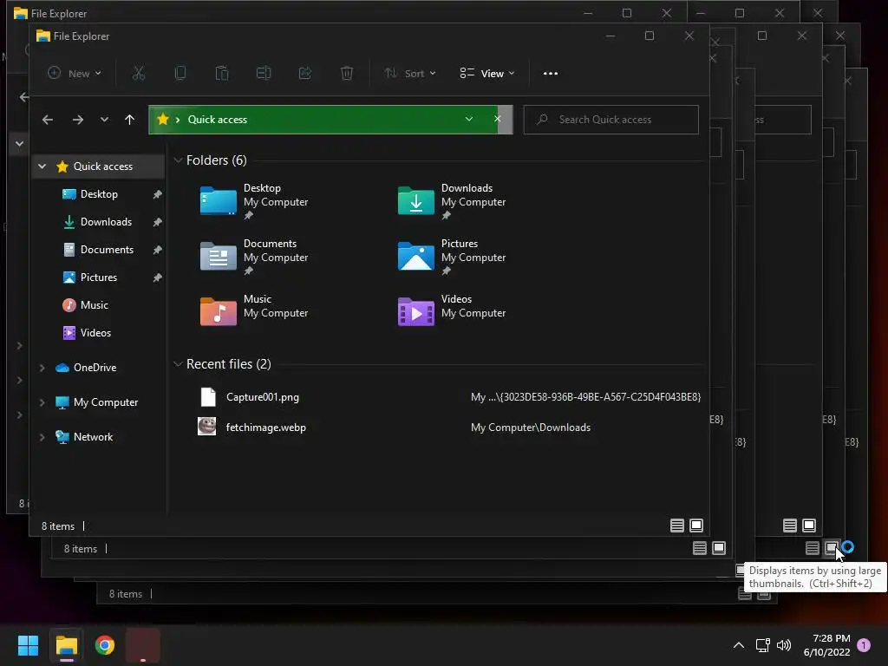Click the Search Quick access field
Screen dimensions: 888x666
point(611,120)
